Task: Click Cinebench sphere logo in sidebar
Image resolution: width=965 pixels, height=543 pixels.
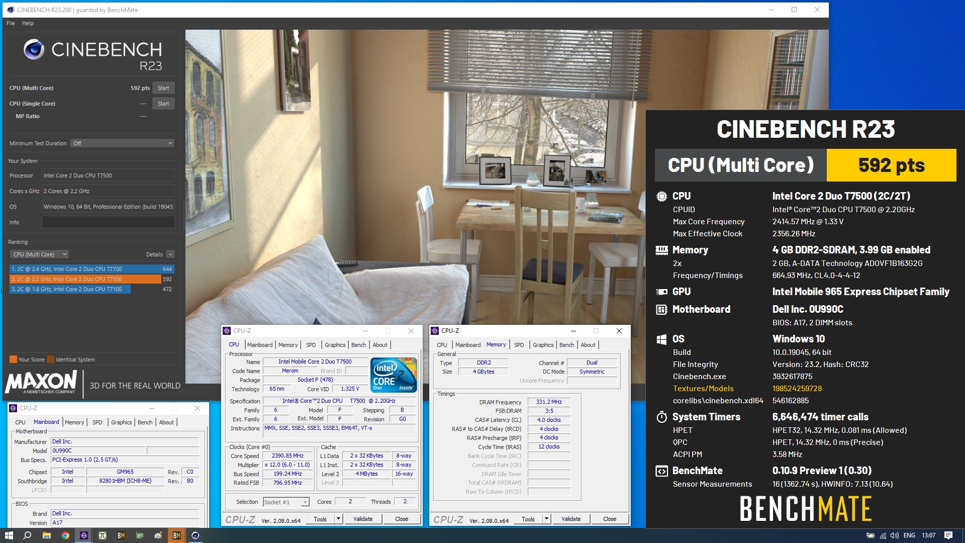Action: (x=34, y=49)
